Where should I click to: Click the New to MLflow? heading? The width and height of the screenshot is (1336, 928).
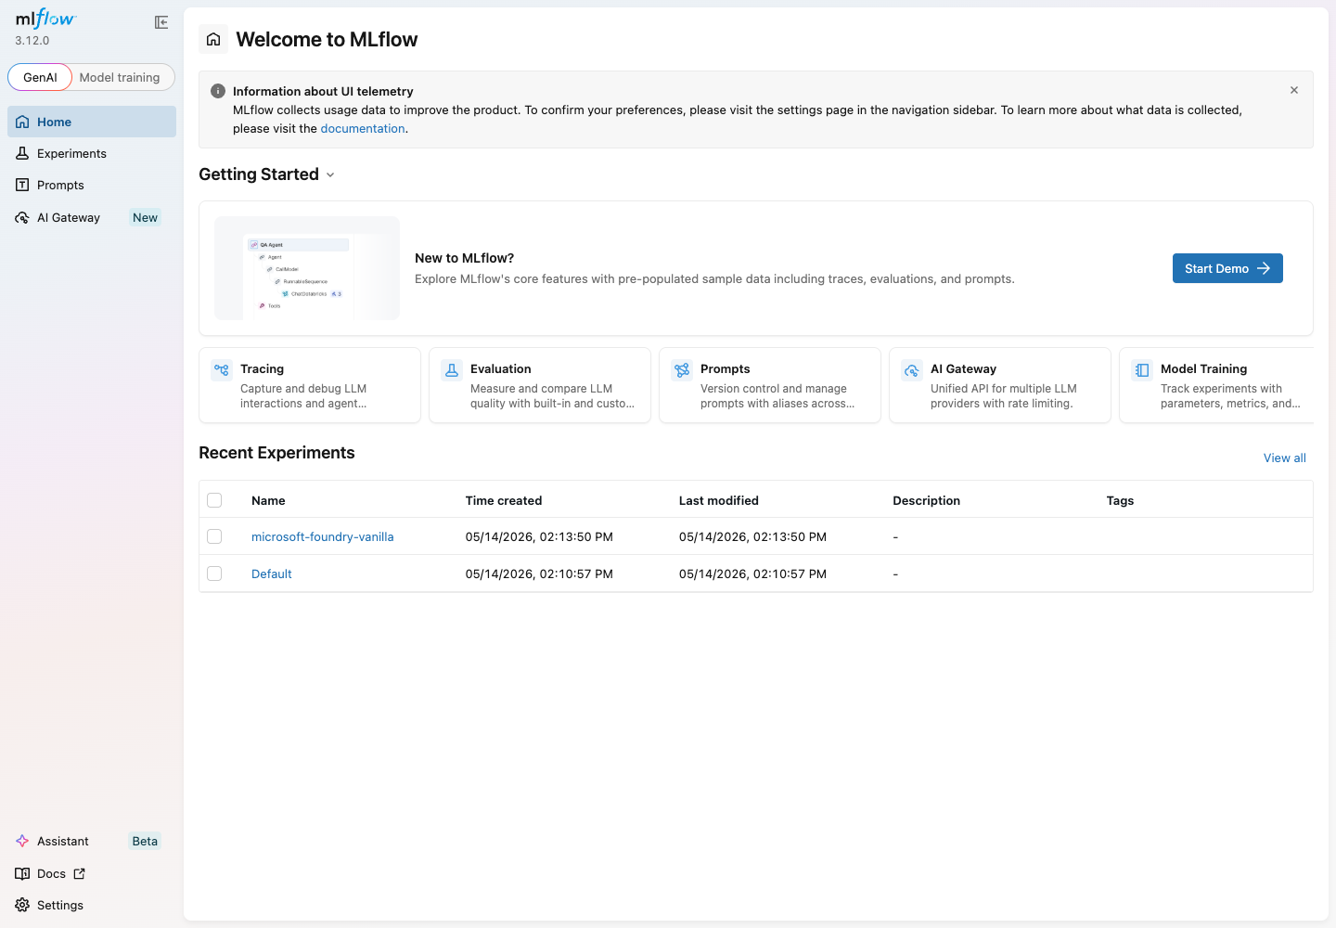click(464, 258)
